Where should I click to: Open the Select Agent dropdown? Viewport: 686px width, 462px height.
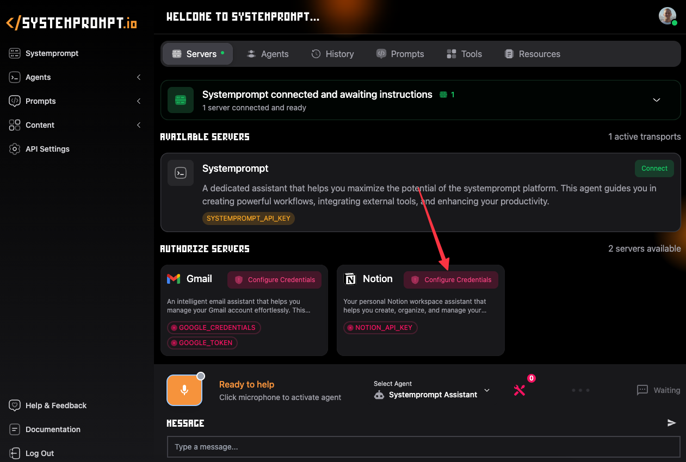point(432,390)
